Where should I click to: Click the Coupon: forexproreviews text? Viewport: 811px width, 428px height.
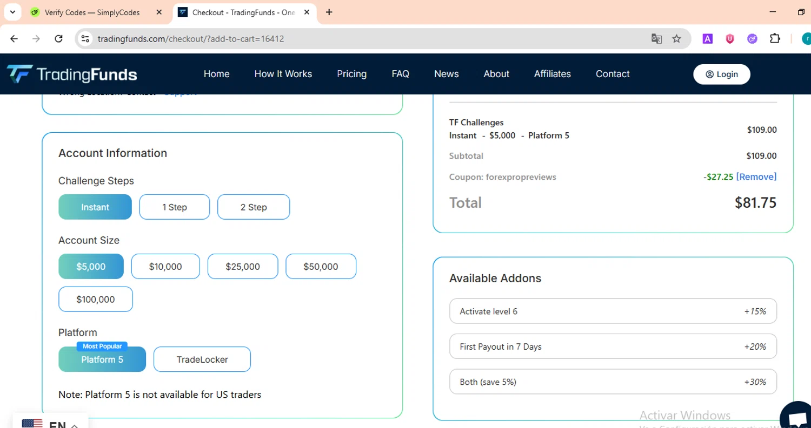coord(502,177)
